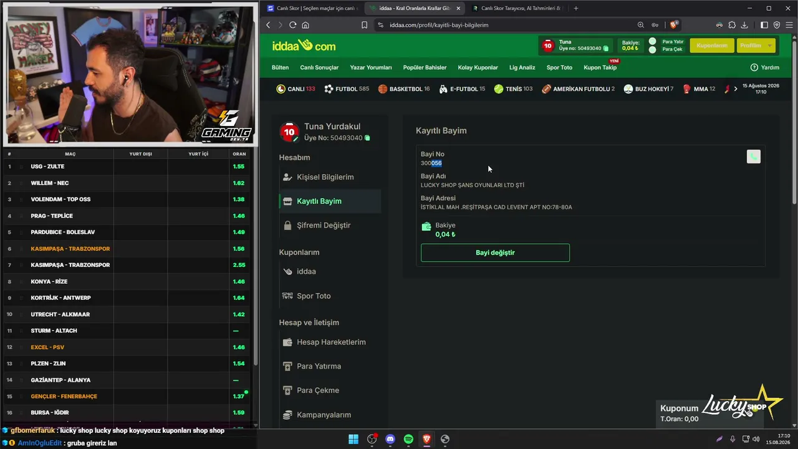Copy the member number in the header
The image size is (798, 449).
[x=606, y=49]
